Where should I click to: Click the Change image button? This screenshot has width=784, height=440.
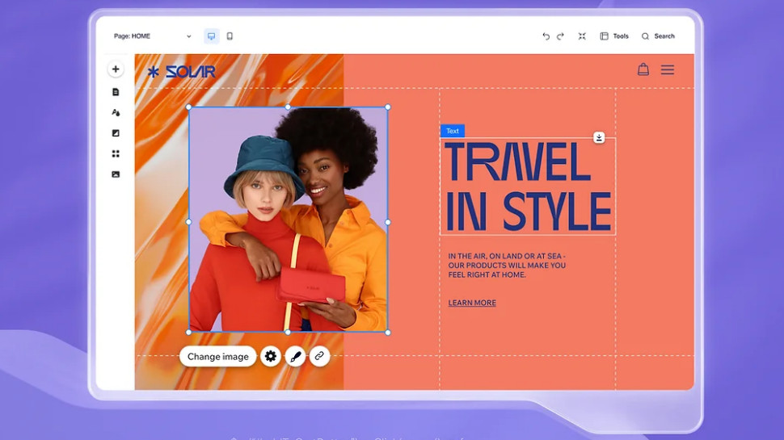coord(218,356)
